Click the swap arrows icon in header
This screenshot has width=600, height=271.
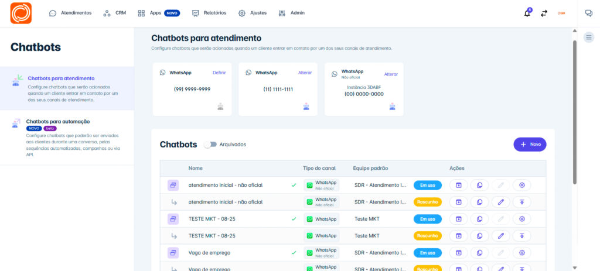coord(544,13)
